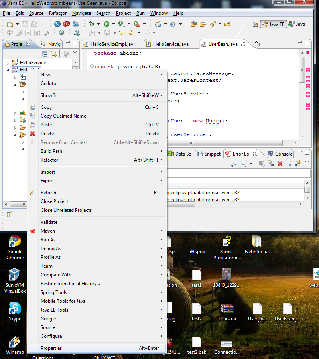Open the Search flashlight dropdown arrow
The image size is (319, 359).
click(220, 24)
